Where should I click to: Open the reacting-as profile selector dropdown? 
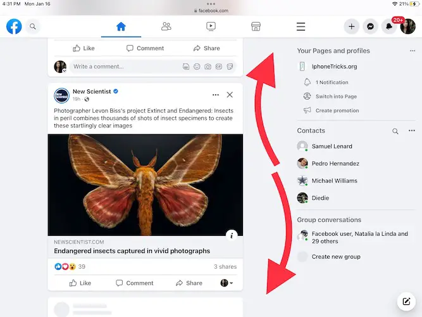[x=227, y=283]
